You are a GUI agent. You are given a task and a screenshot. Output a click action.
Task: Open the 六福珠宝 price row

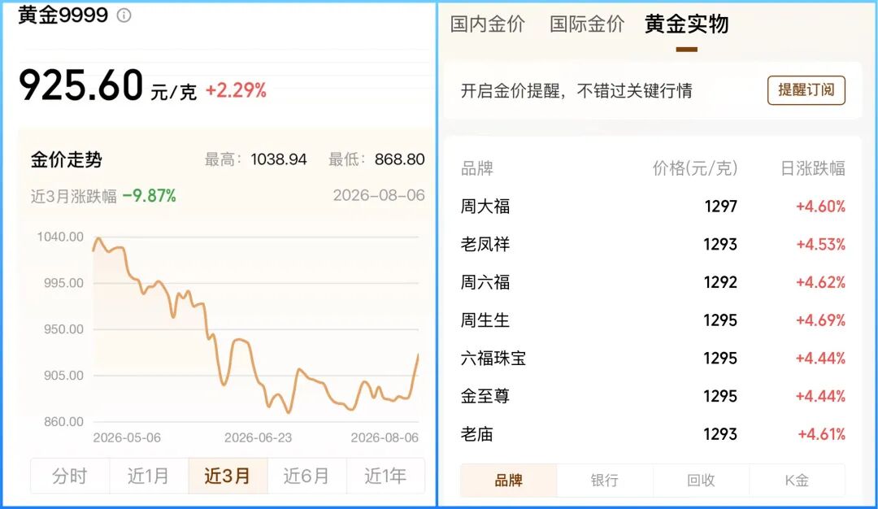653,359
